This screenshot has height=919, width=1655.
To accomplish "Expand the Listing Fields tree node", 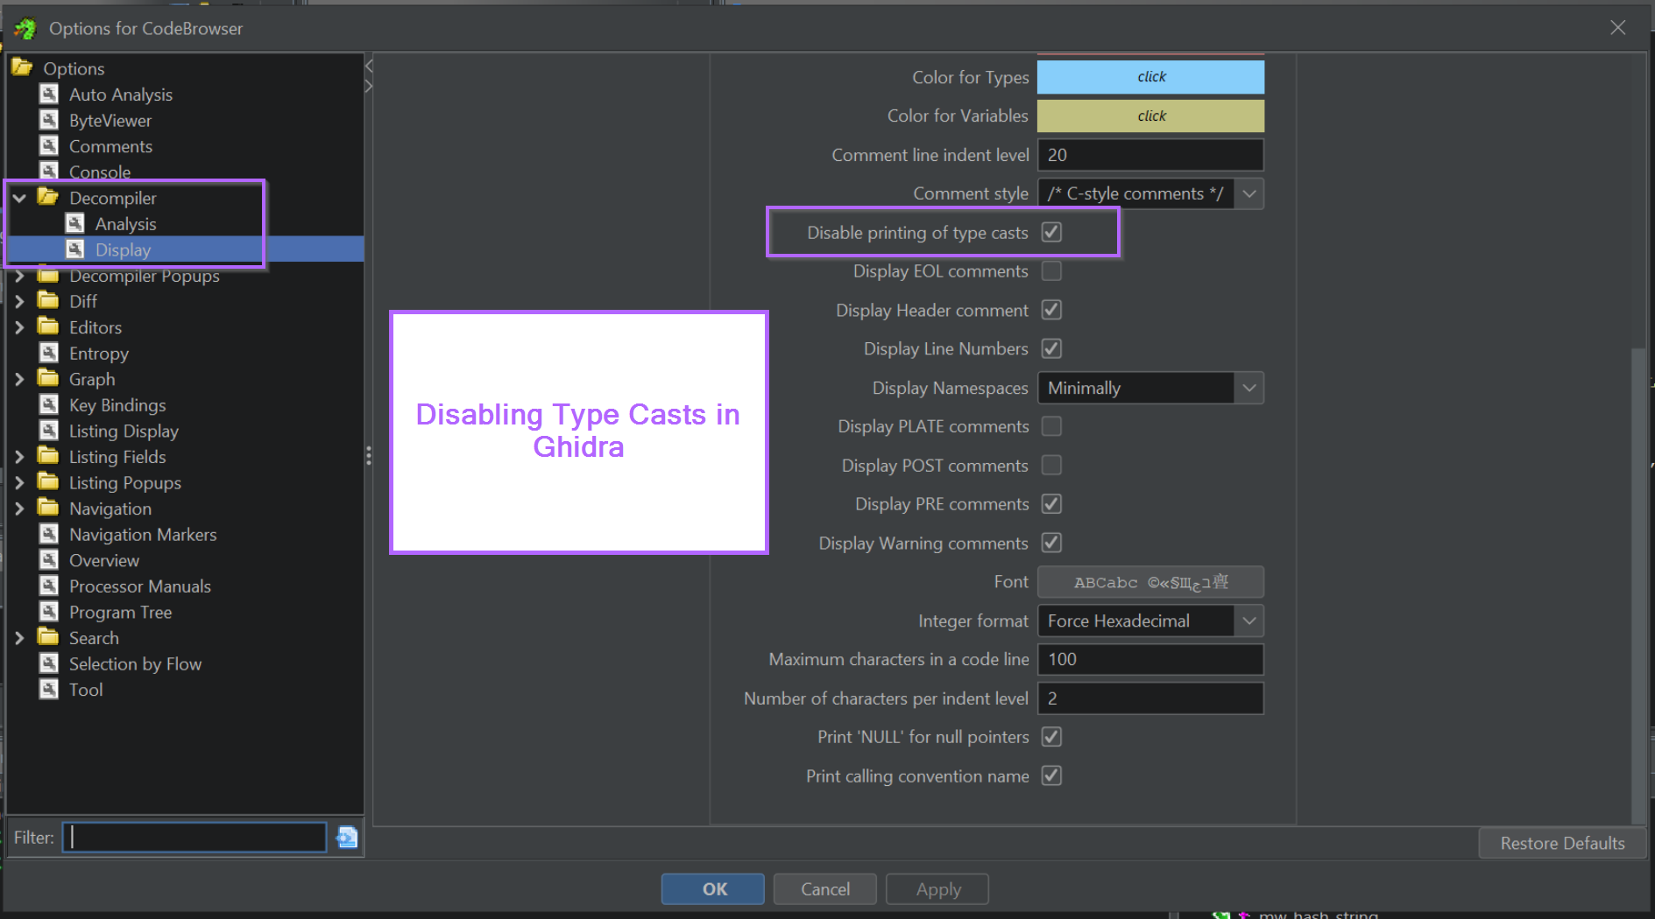I will click(x=19, y=457).
